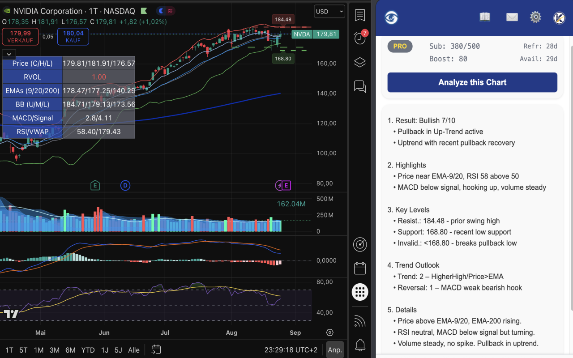
Task: Open the go-to-date calendar icon
Action: (156, 349)
